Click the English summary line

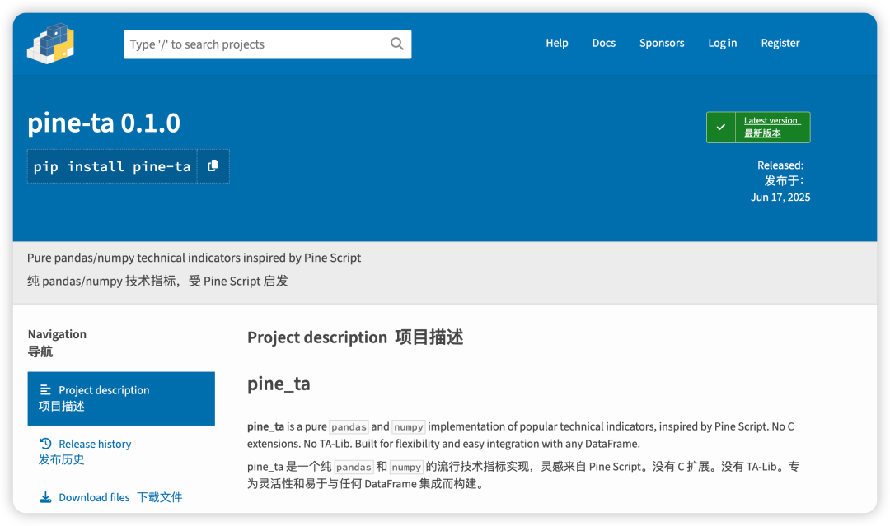coord(194,258)
